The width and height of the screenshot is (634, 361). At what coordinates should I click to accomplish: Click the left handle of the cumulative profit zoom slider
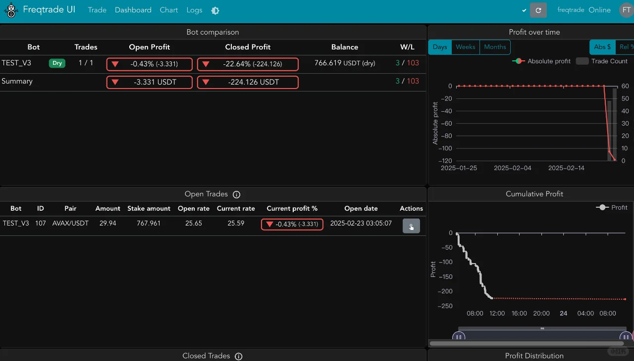[x=459, y=337]
